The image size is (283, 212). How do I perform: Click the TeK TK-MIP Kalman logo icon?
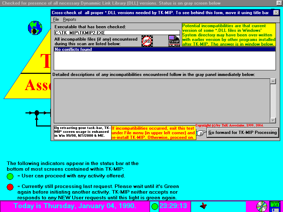pyautogui.click(x=174, y=41)
